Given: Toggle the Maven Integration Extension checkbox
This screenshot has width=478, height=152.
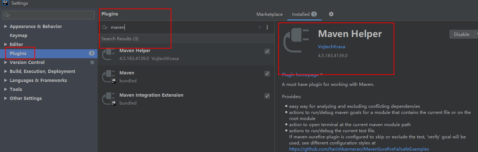Looking at the screenshot, I should pos(267,96).
